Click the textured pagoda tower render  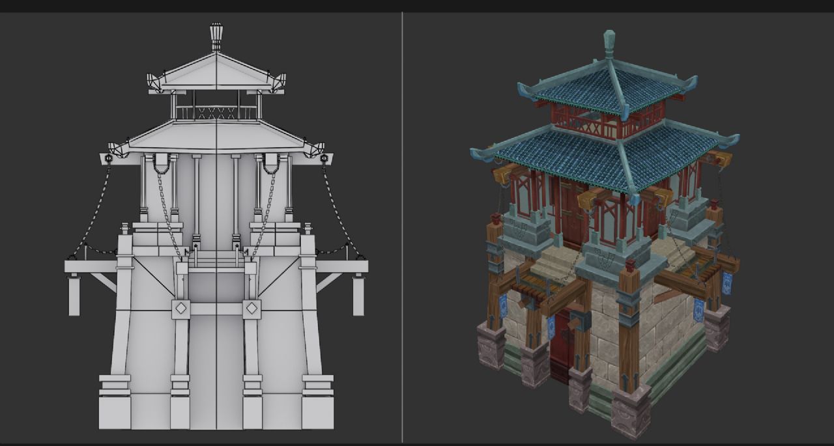(x=605, y=234)
